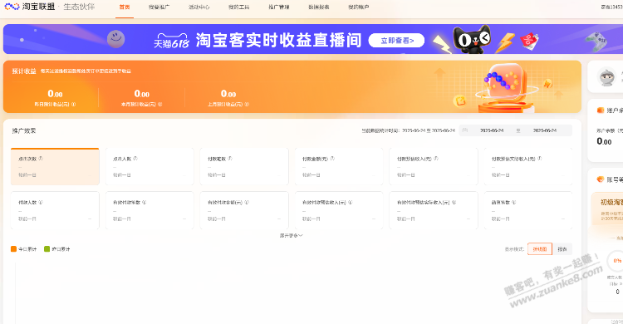This screenshot has width=623, height=324.
Task: Click help icon next to 付款笔数
Action: pyautogui.click(x=230, y=158)
